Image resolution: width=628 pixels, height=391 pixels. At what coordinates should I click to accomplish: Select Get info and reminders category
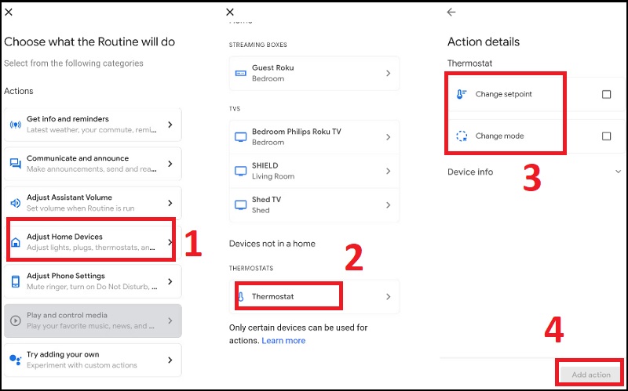click(x=93, y=125)
